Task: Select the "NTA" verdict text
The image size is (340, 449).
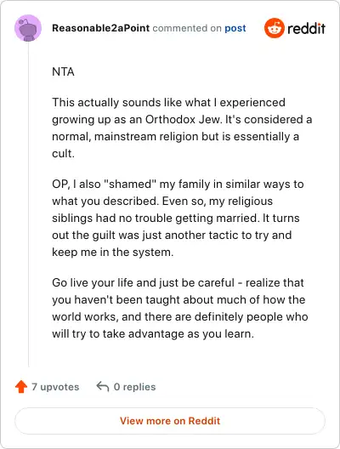Action: 63,71
